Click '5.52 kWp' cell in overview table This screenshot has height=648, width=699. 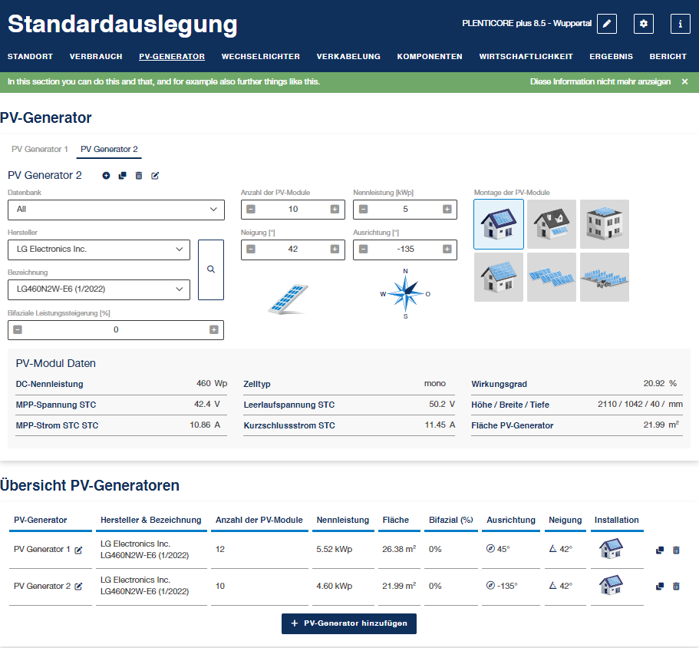pyautogui.click(x=335, y=550)
